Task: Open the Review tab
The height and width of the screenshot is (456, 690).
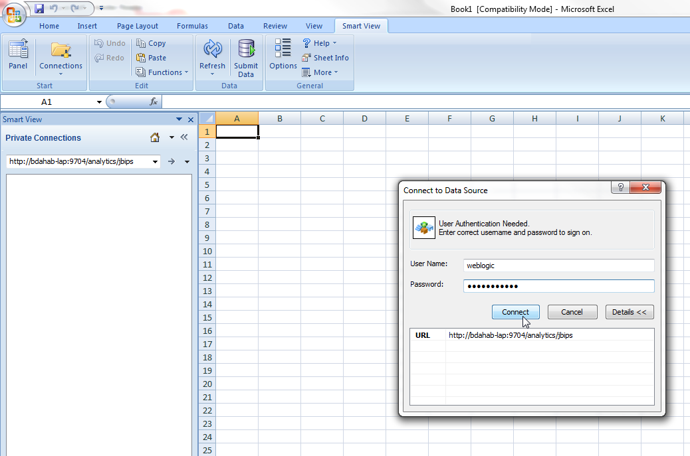Action: click(275, 26)
